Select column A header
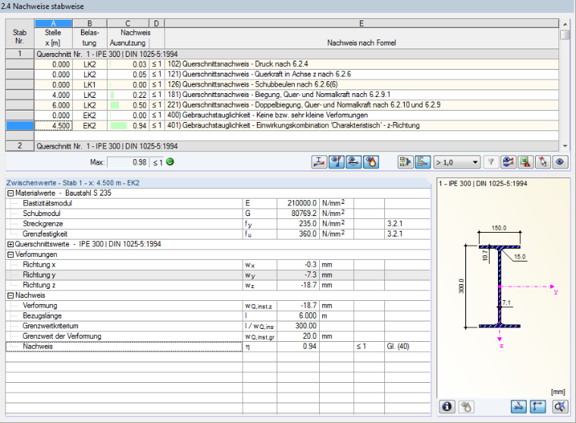 [x=53, y=23]
